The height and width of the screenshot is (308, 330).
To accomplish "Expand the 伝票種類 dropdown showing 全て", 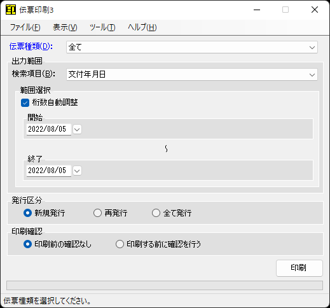I will point(192,47).
